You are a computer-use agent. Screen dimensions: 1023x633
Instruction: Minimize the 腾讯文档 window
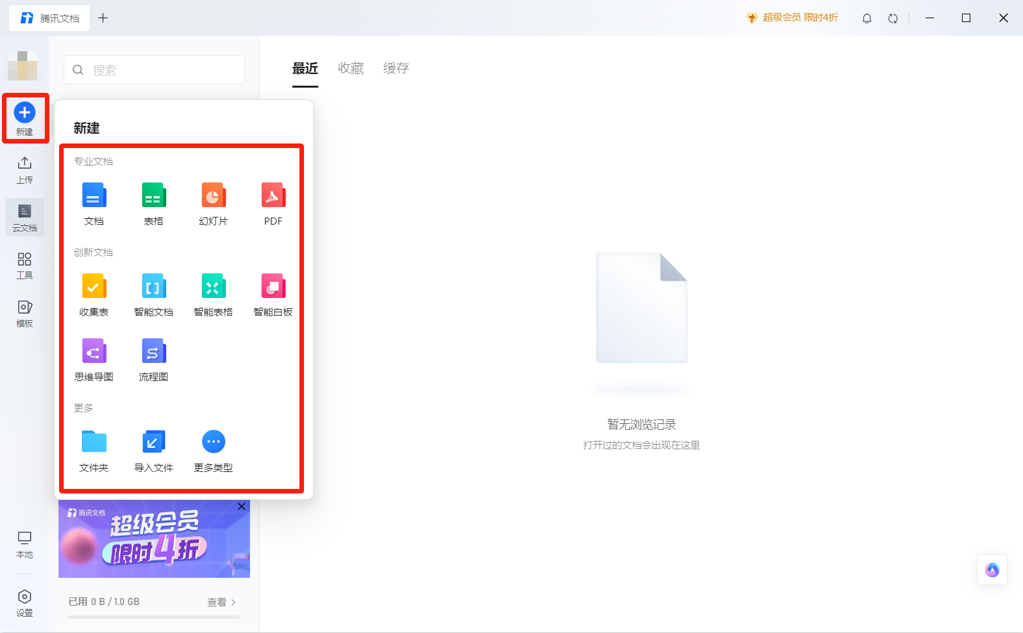[929, 18]
